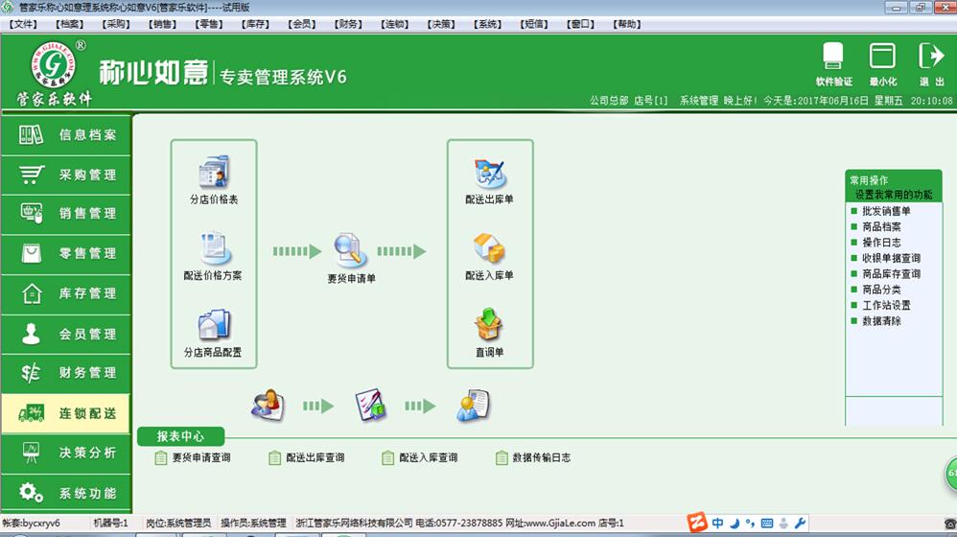Viewport: 957px width, 537px height.
Task: Open the 分店商品配置 icon
Action: tap(213, 333)
